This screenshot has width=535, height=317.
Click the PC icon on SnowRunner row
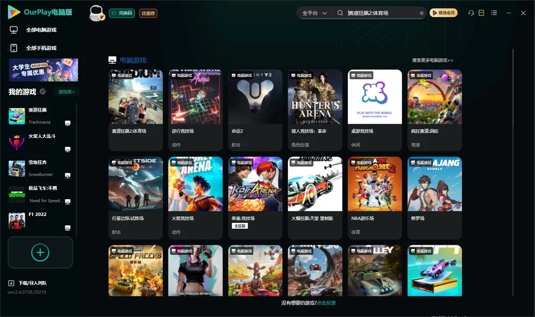click(x=67, y=175)
